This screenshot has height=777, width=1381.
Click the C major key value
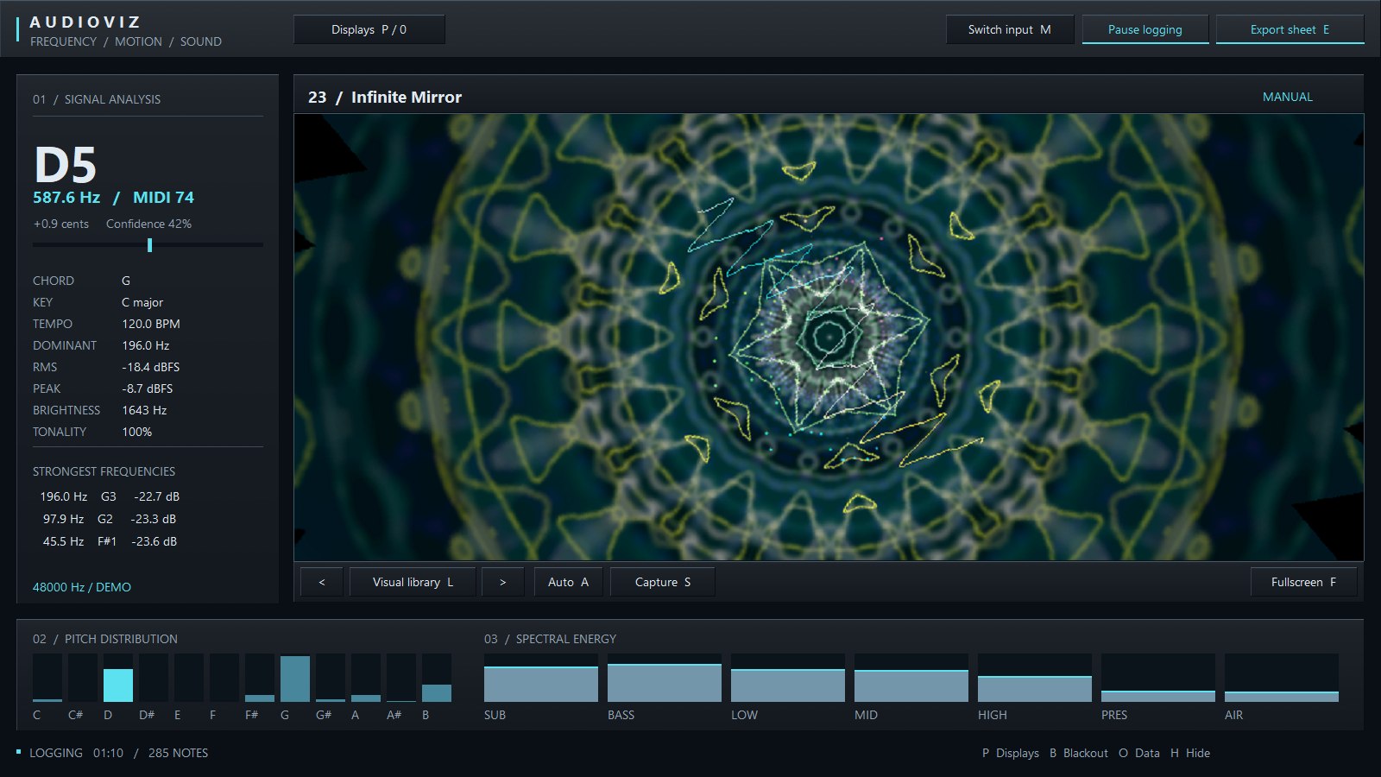pos(142,302)
